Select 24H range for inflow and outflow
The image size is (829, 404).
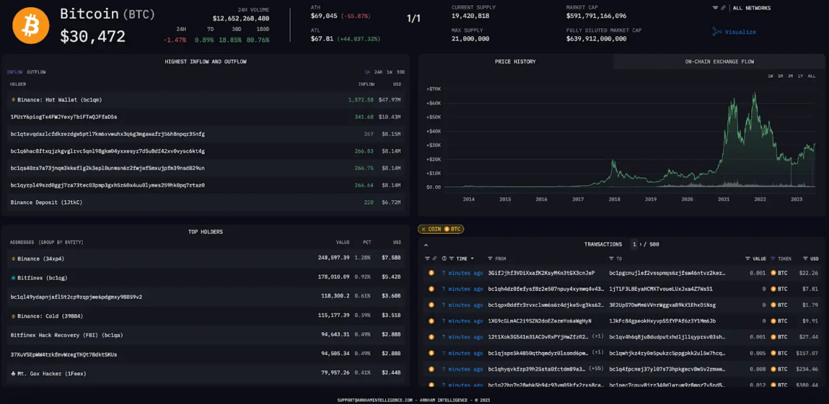378,72
